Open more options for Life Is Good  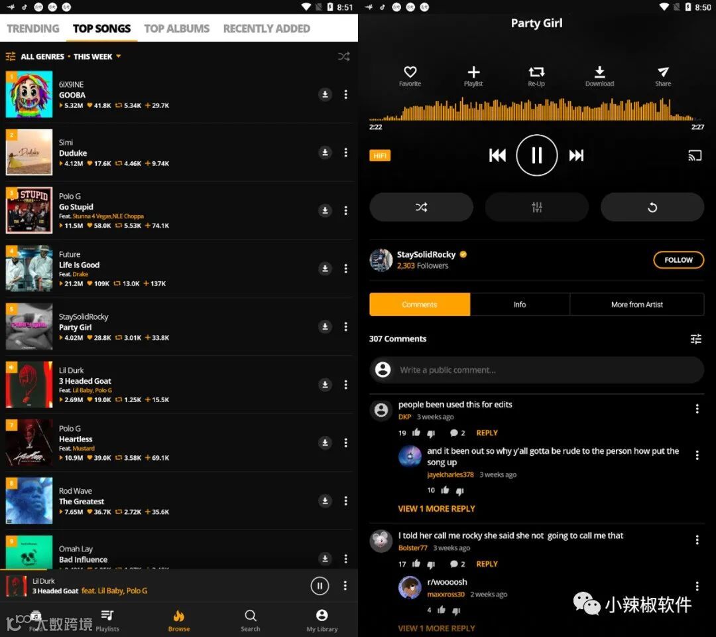click(345, 268)
